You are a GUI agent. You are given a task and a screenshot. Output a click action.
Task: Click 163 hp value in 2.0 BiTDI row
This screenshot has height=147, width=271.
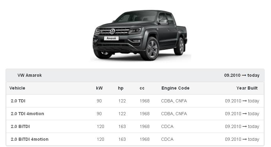pyautogui.click(x=122, y=126)
